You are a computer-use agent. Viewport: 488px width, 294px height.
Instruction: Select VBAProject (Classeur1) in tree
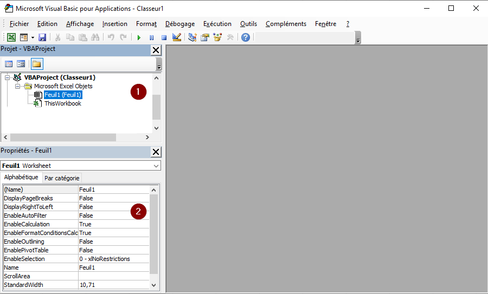[60, 77]
